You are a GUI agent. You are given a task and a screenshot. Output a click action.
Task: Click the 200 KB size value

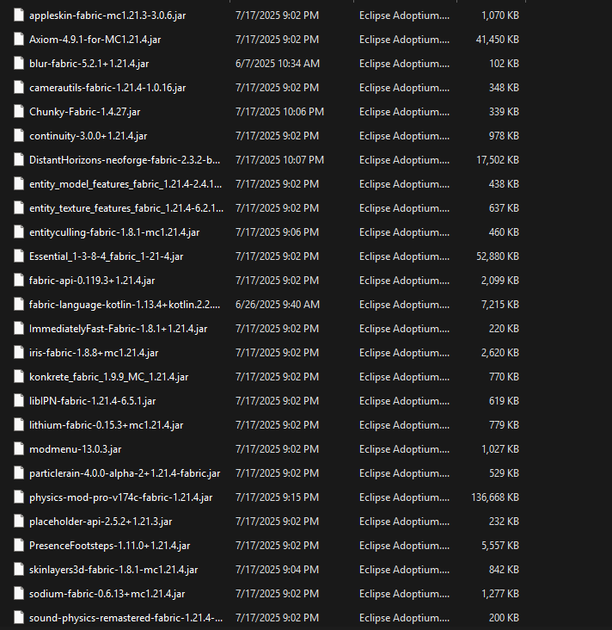504,618
